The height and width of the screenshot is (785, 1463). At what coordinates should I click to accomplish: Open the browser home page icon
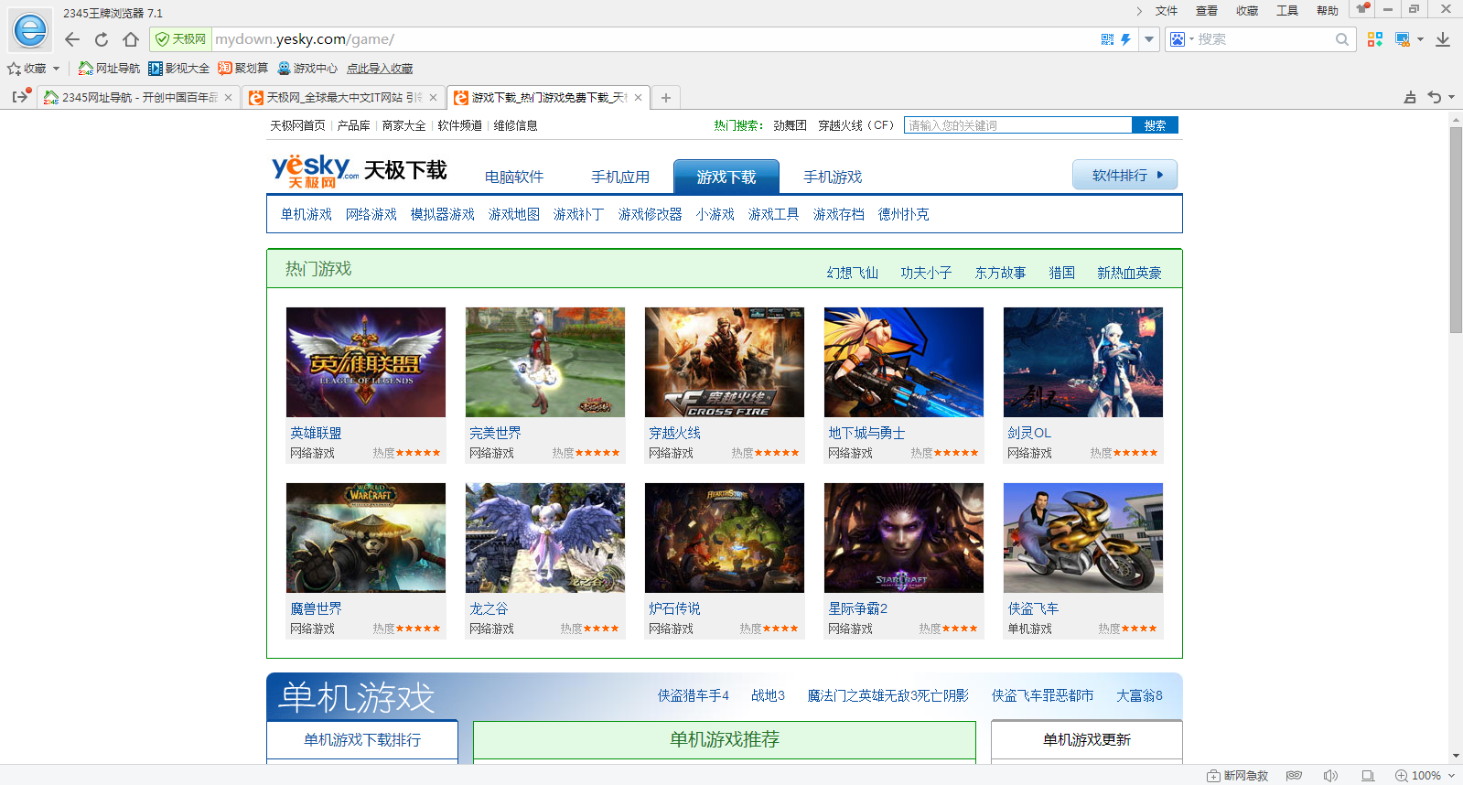131,39
